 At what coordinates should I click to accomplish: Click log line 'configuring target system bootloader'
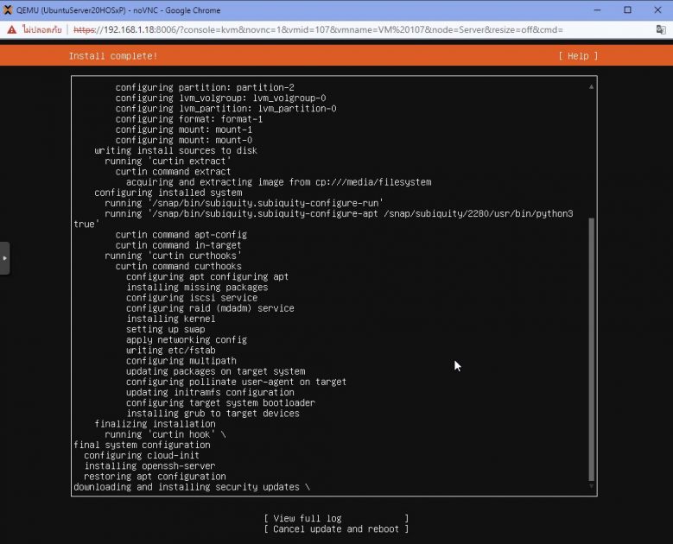(220, 403)
